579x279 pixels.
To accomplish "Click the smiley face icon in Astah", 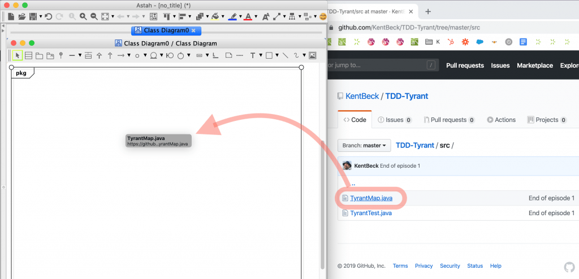I will 323,16.
